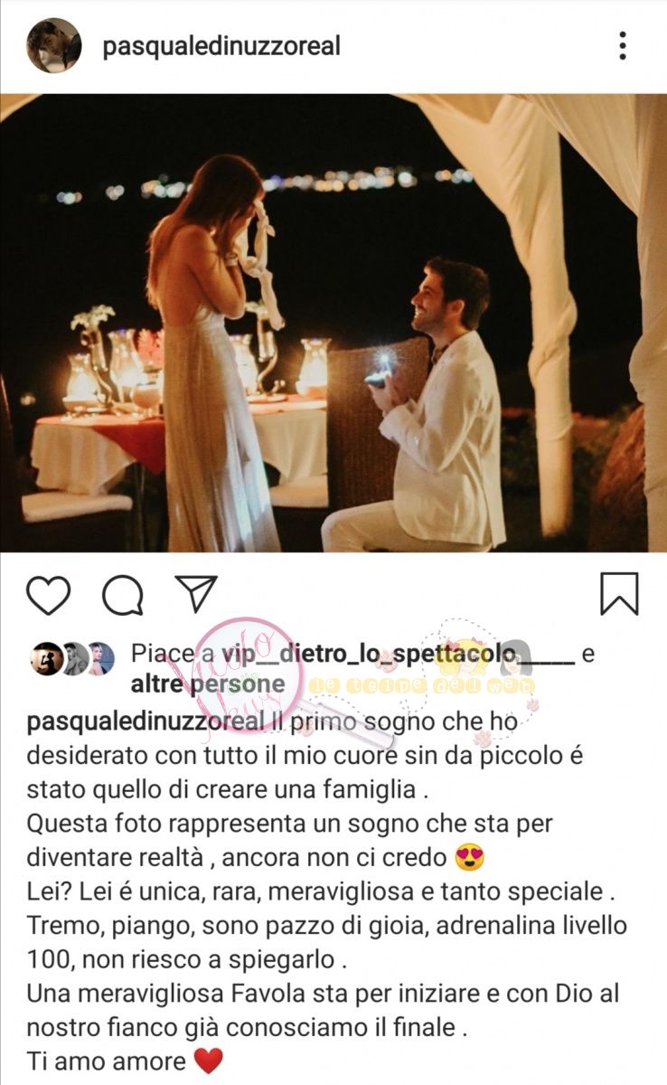
Task: Like the post with the heart icon
Action: click(48, 594)
